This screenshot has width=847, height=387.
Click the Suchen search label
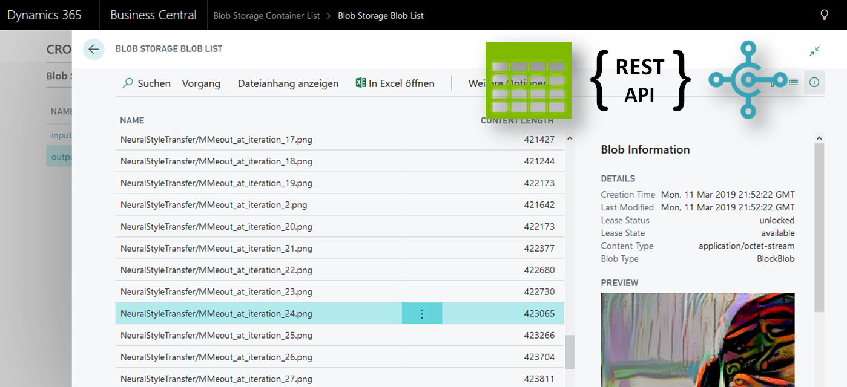[x=154, y=83]
